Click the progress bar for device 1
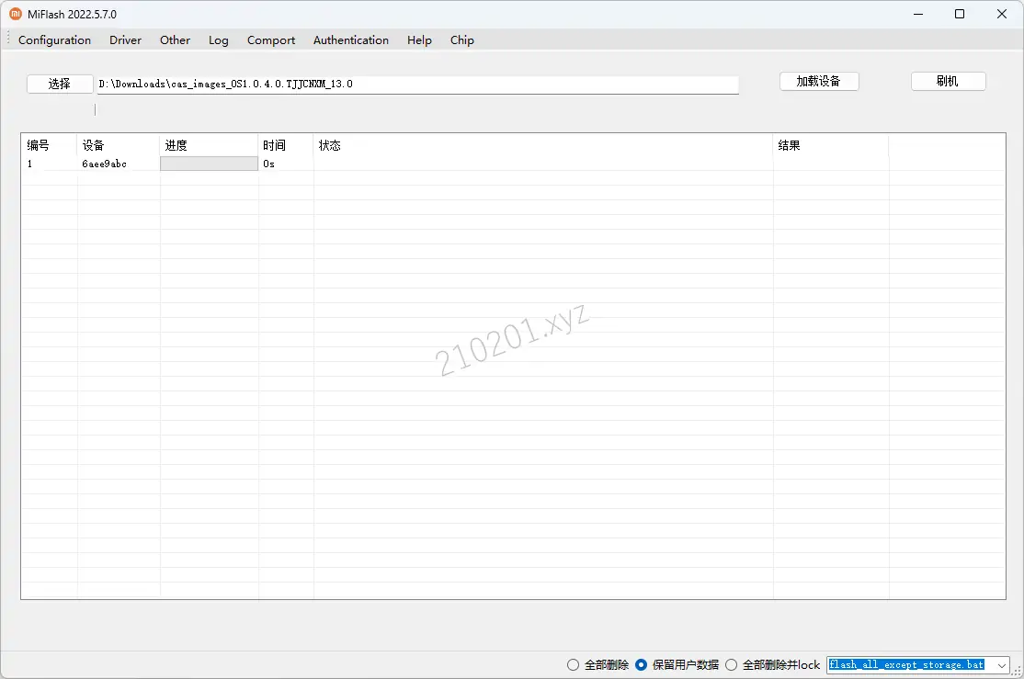Image resolution: width=1024 pixels, height=679 pixels. pos(209,164)
